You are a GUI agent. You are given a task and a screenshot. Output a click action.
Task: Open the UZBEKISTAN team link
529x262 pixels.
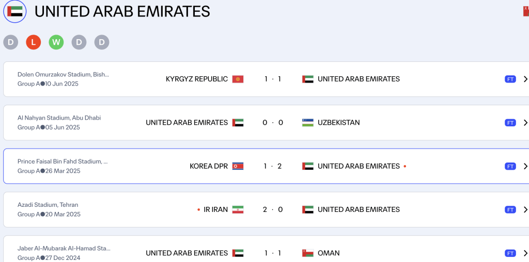coord(338,123)
